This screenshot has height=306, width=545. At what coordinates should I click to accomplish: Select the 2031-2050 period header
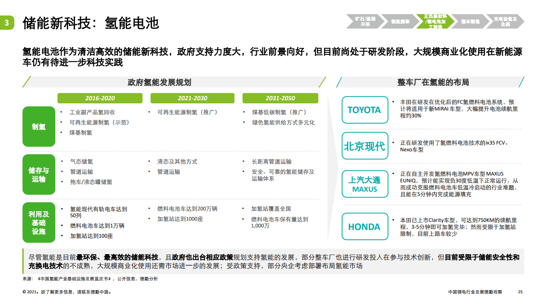[280, 98]
